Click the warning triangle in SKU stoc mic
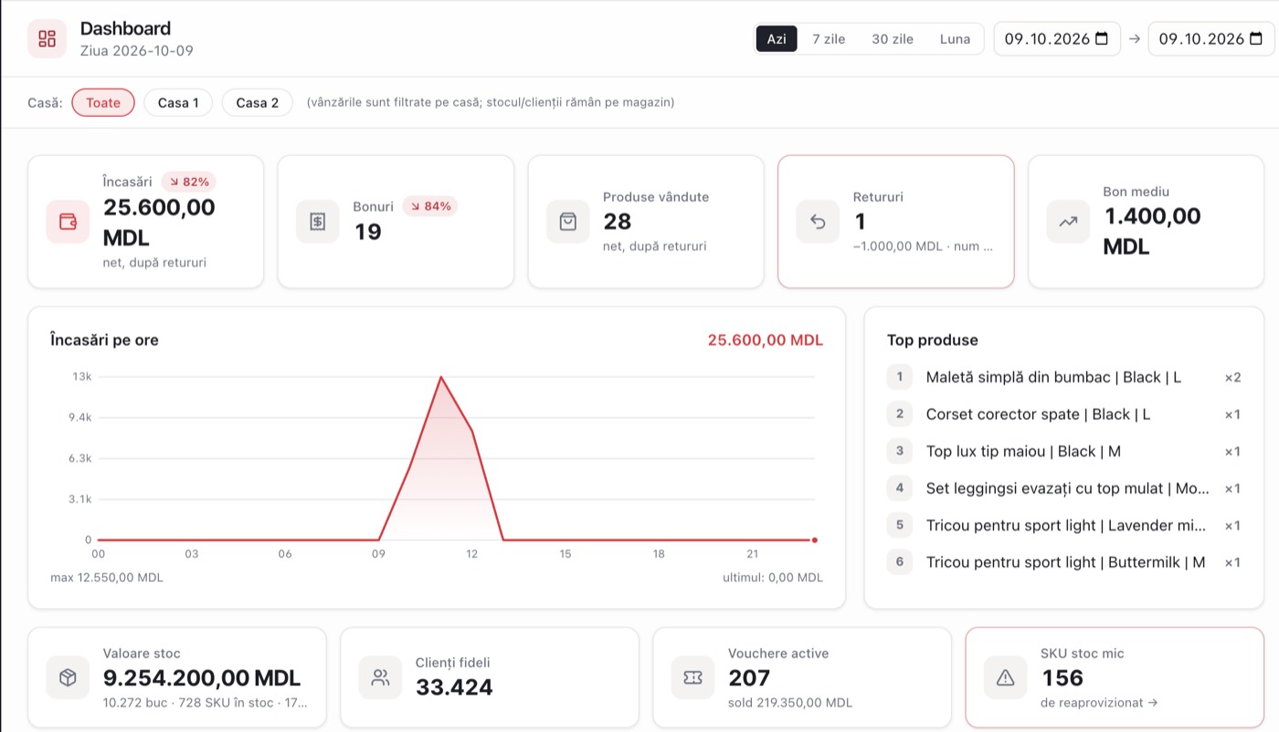The width and height of the screenshot is (1279, 732). pyautogui.click(x=1005, y=677)
